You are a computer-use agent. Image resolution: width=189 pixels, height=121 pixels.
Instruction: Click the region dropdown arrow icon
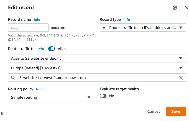point(181,68)
